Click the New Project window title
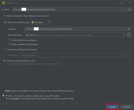The height and width of the screenshot is (110, 134). (12, 3)
